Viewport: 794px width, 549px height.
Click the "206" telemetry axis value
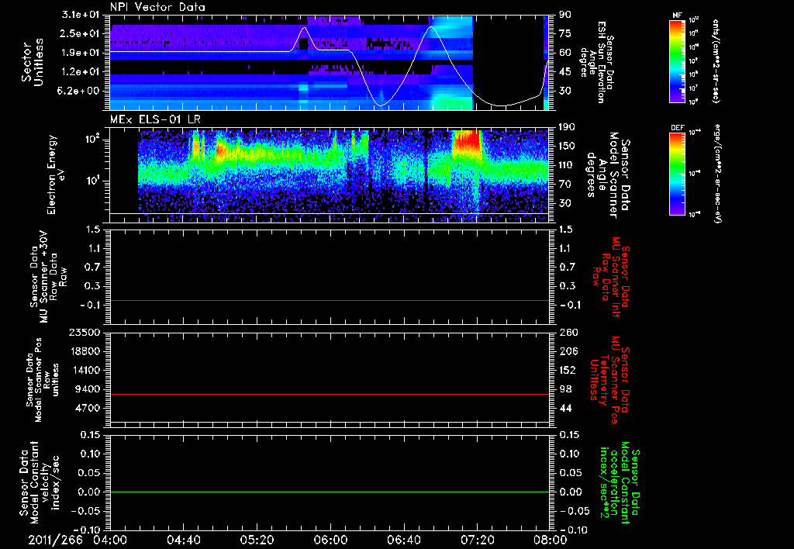pyautogui.click(x=568, y=351)
